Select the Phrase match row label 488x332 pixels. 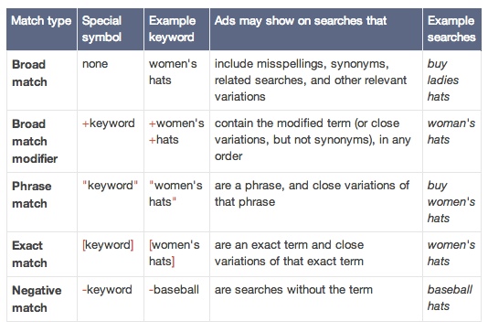[x=32, y=195]
